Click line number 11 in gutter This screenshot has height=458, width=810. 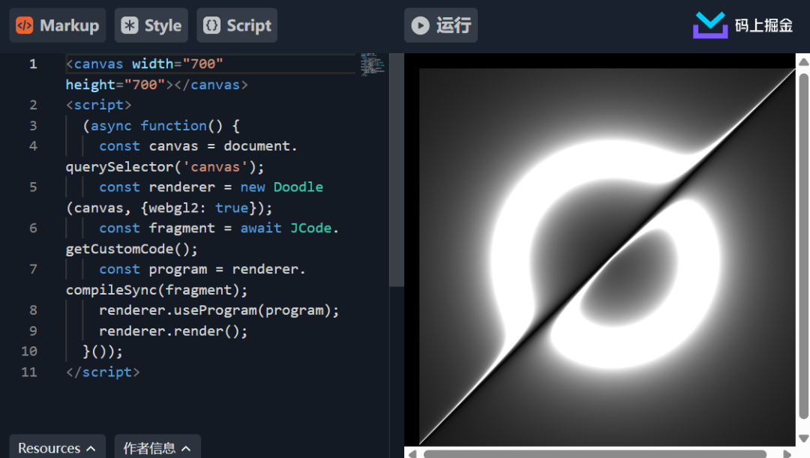click(29, 372)
